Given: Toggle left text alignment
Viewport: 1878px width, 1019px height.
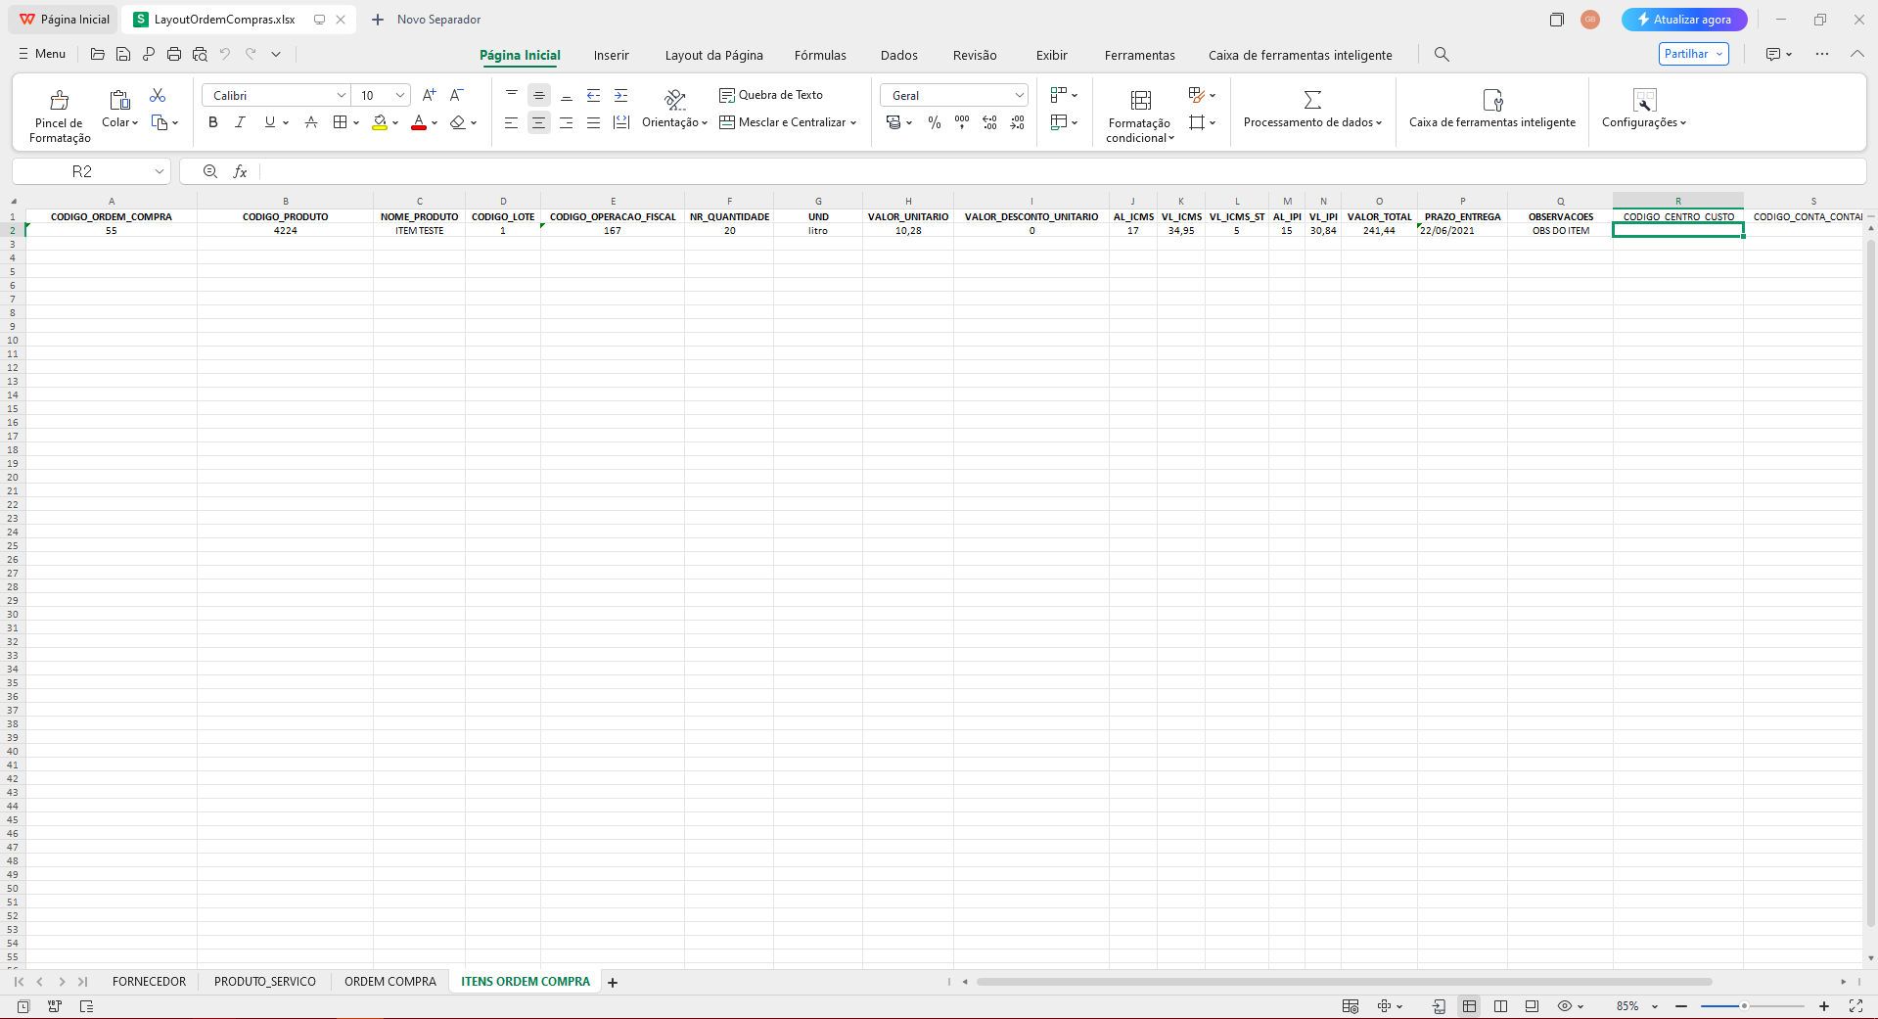Looking at the screenshot, I should tap(511, 122).
